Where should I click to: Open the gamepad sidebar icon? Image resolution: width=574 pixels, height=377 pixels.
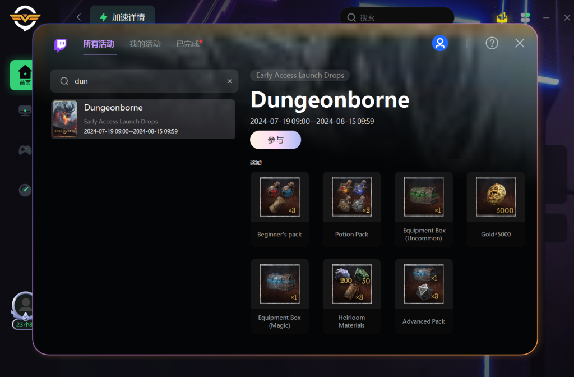point(25,150)
